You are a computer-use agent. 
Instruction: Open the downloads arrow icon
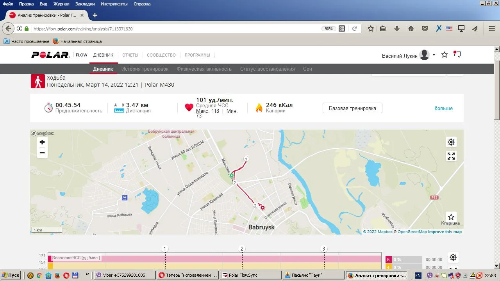tap(397, 28)
